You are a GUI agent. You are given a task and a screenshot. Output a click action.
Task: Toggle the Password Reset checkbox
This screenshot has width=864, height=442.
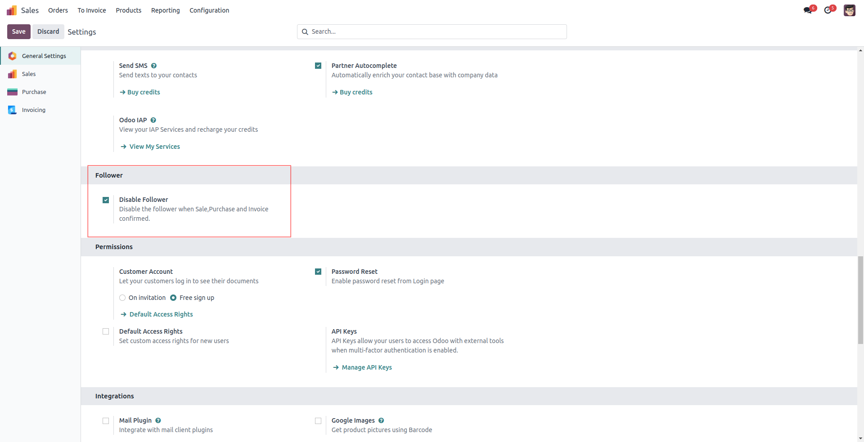(318, 272)
